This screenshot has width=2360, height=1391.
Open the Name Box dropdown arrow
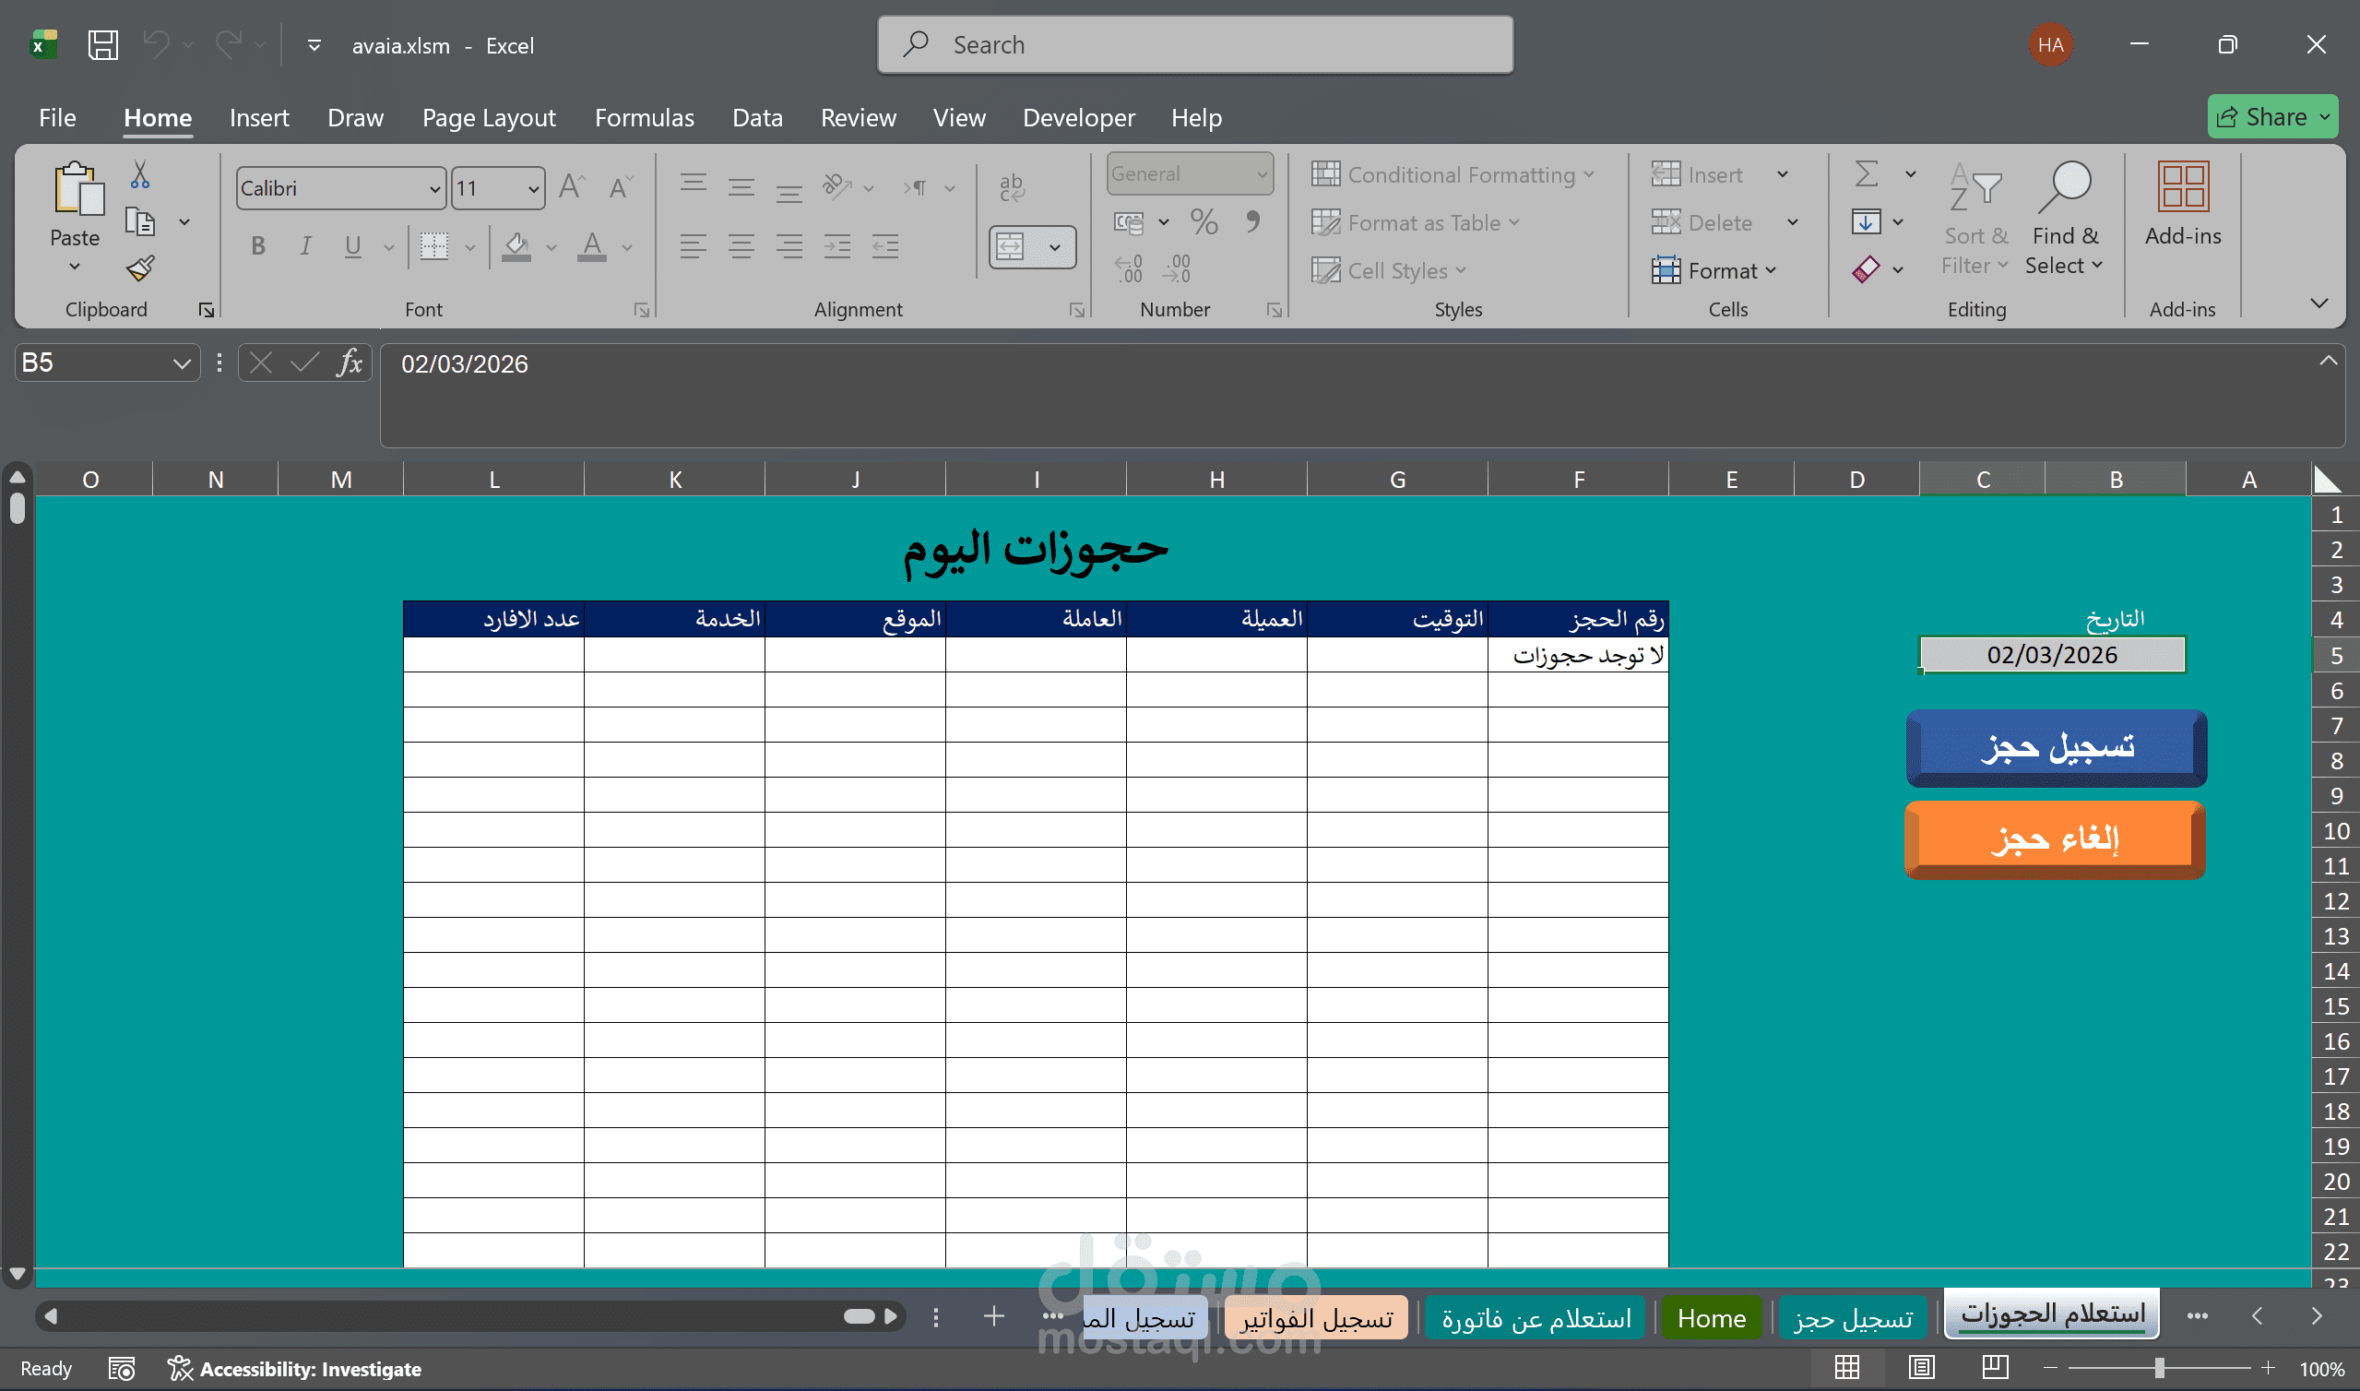[182, 363]
